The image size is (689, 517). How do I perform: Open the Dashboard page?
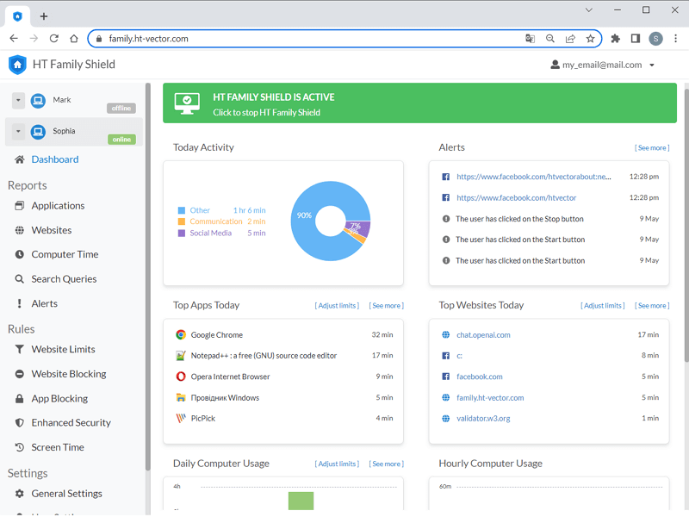click(x=55, y=159)
